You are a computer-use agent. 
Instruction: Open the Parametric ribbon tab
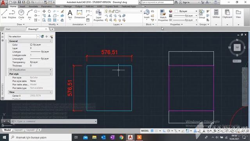46,6
